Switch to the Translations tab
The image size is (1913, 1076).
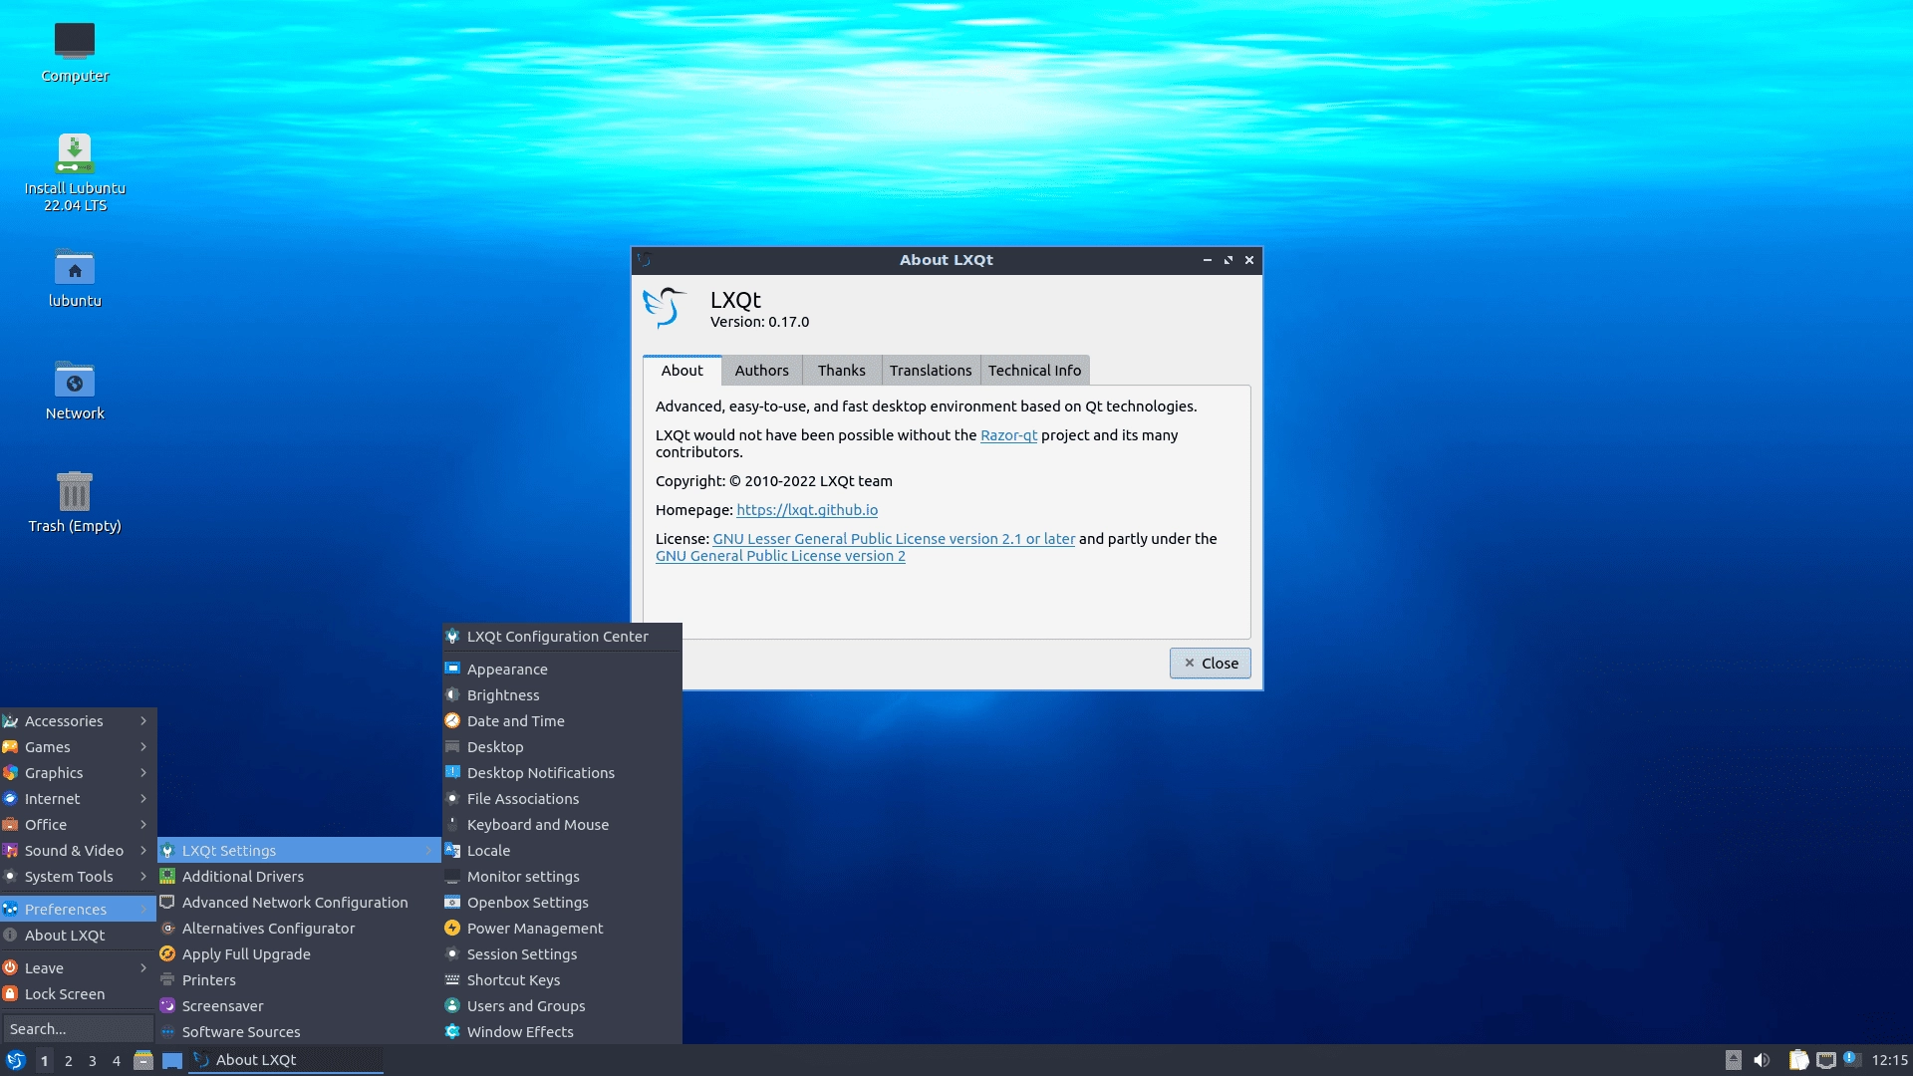click(x=931, y=370)
